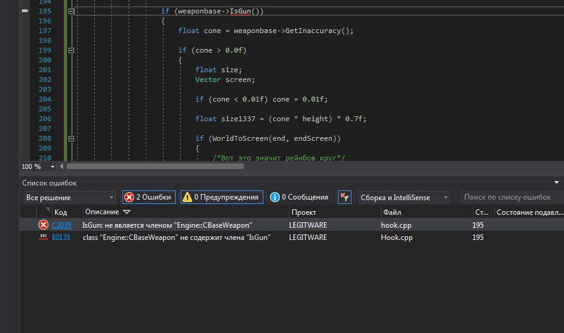Click the build-only filter funnel icon

(x=345, y=197)
